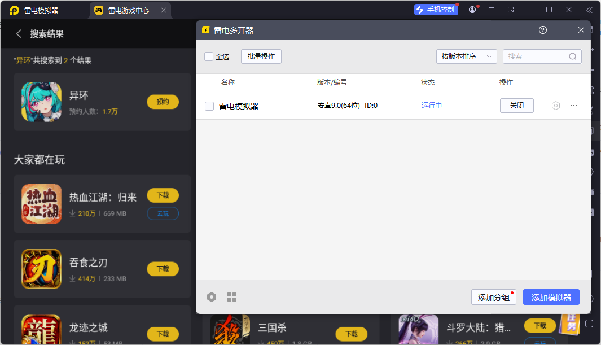The height and width of the screenshot is (345, 601).
Task: Open settings gear for the 雷电模拟器 row
Action: pyautogui.click(x=556, y=106)
